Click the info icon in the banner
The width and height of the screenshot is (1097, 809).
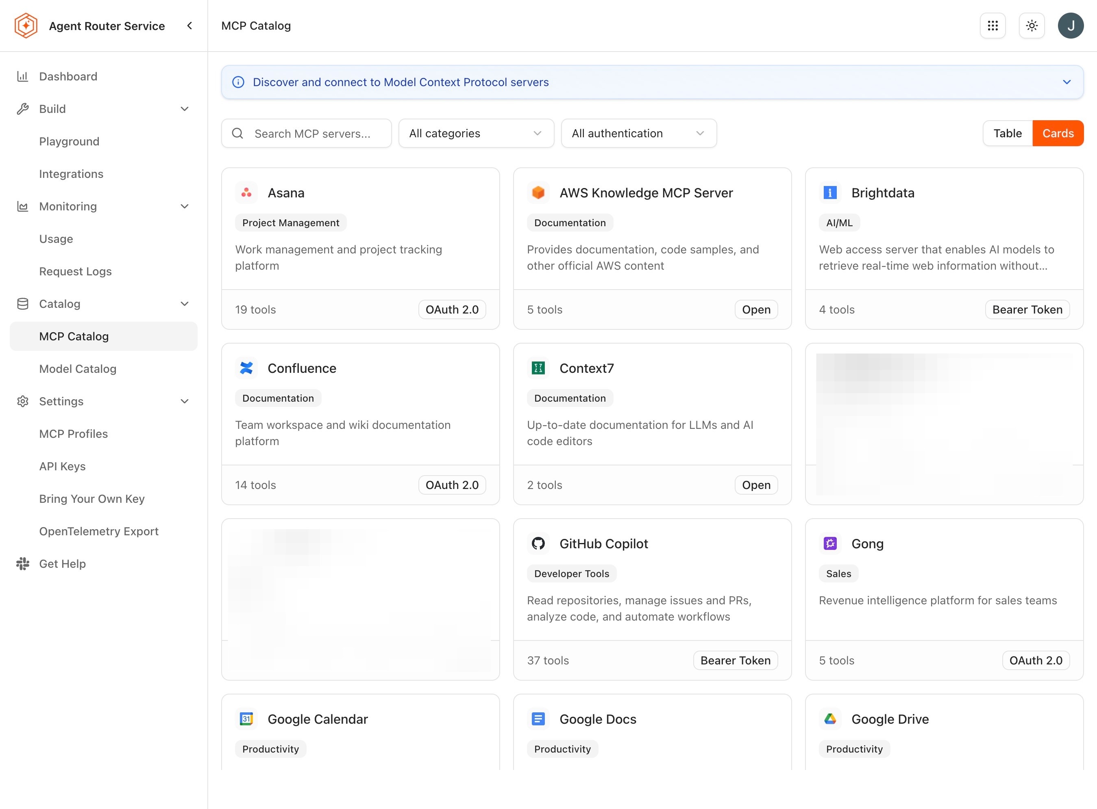pyautogui.click(x=238, y=82)
